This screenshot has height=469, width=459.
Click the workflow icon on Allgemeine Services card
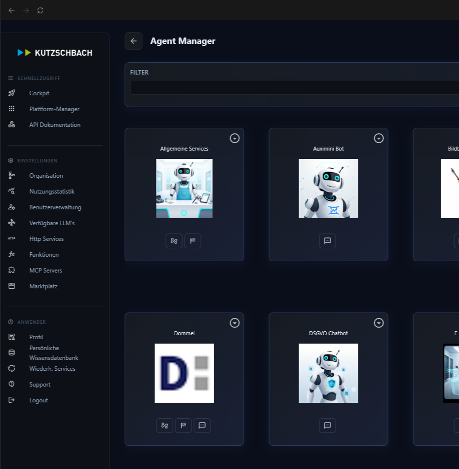(174, 241)
